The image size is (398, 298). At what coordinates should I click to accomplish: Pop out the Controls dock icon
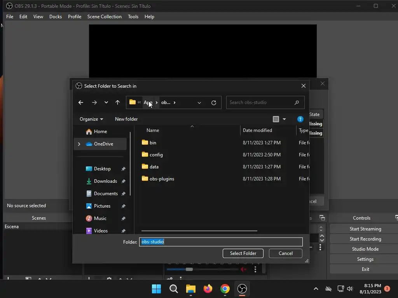click(x=396, y=217)
